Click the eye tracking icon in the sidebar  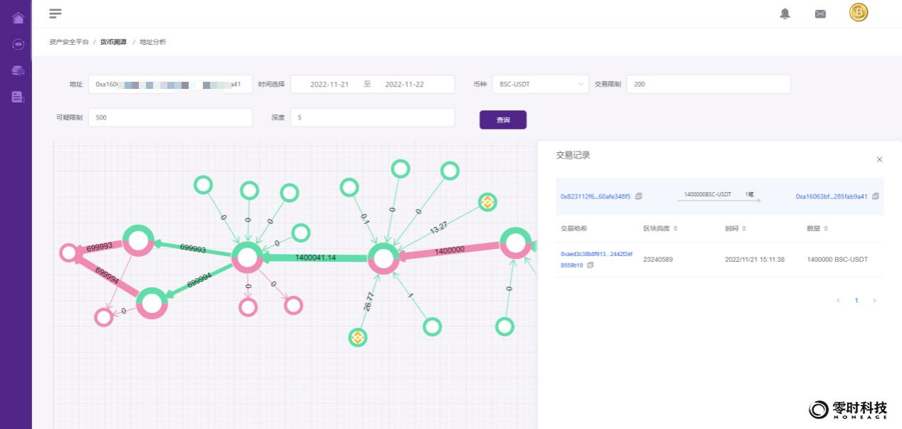coord(18,44)
